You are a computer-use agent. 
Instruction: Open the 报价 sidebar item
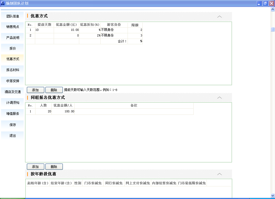[x=13, y=49]
